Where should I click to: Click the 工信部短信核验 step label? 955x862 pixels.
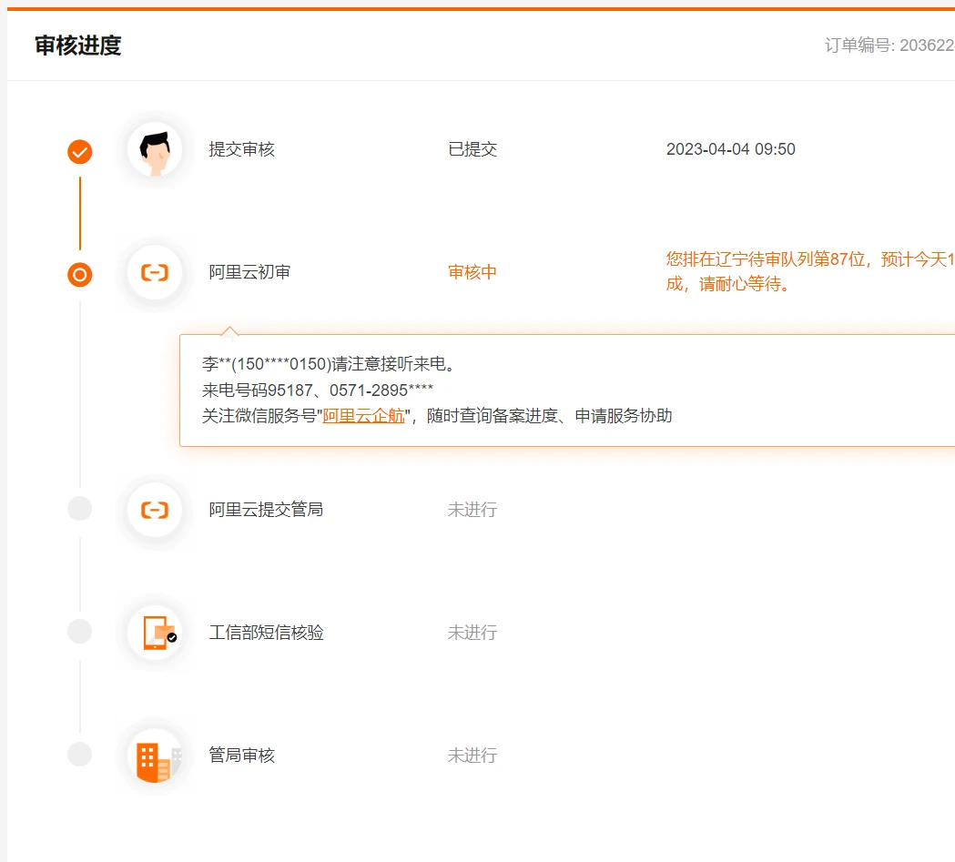266,632
